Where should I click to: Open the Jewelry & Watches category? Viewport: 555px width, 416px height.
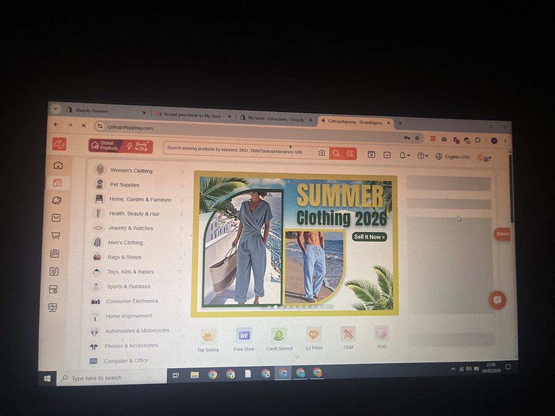131,228
